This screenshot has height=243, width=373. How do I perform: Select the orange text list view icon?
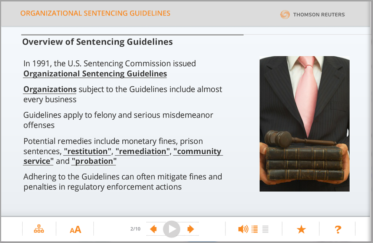pos(255,229)
